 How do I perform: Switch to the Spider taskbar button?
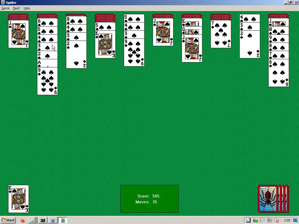pyautogui.click(x=63, y=220)
